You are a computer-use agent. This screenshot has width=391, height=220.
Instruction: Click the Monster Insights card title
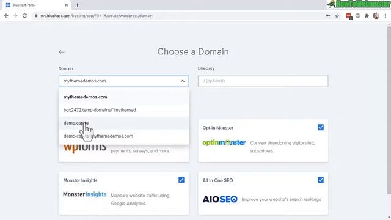[80, 180]
